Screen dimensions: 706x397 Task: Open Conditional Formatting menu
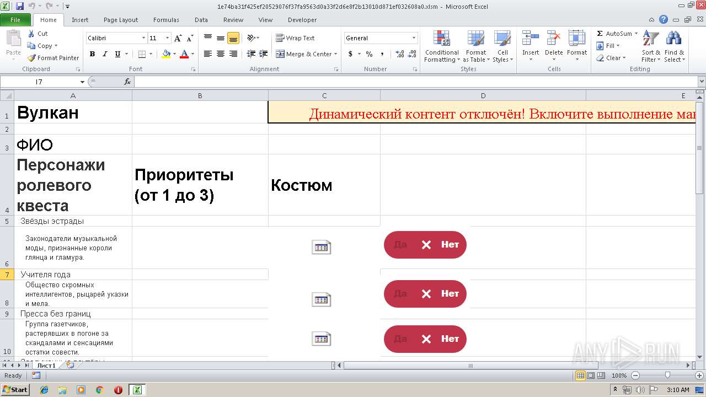[x=442, y=47]
